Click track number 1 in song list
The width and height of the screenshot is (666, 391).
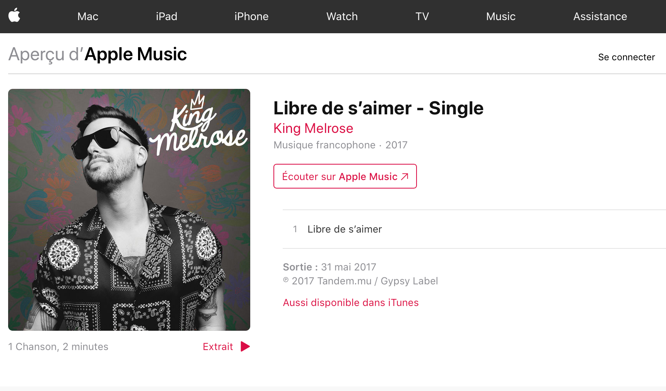coord(295,229)
